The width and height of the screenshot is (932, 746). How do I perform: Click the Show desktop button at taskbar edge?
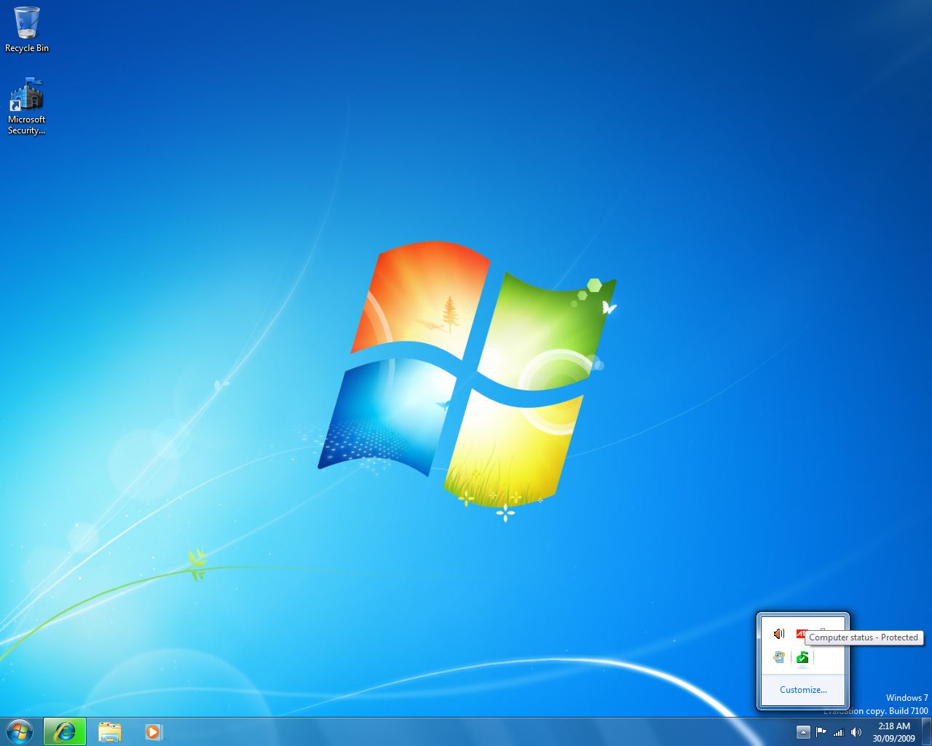click(x=926, y=731)
